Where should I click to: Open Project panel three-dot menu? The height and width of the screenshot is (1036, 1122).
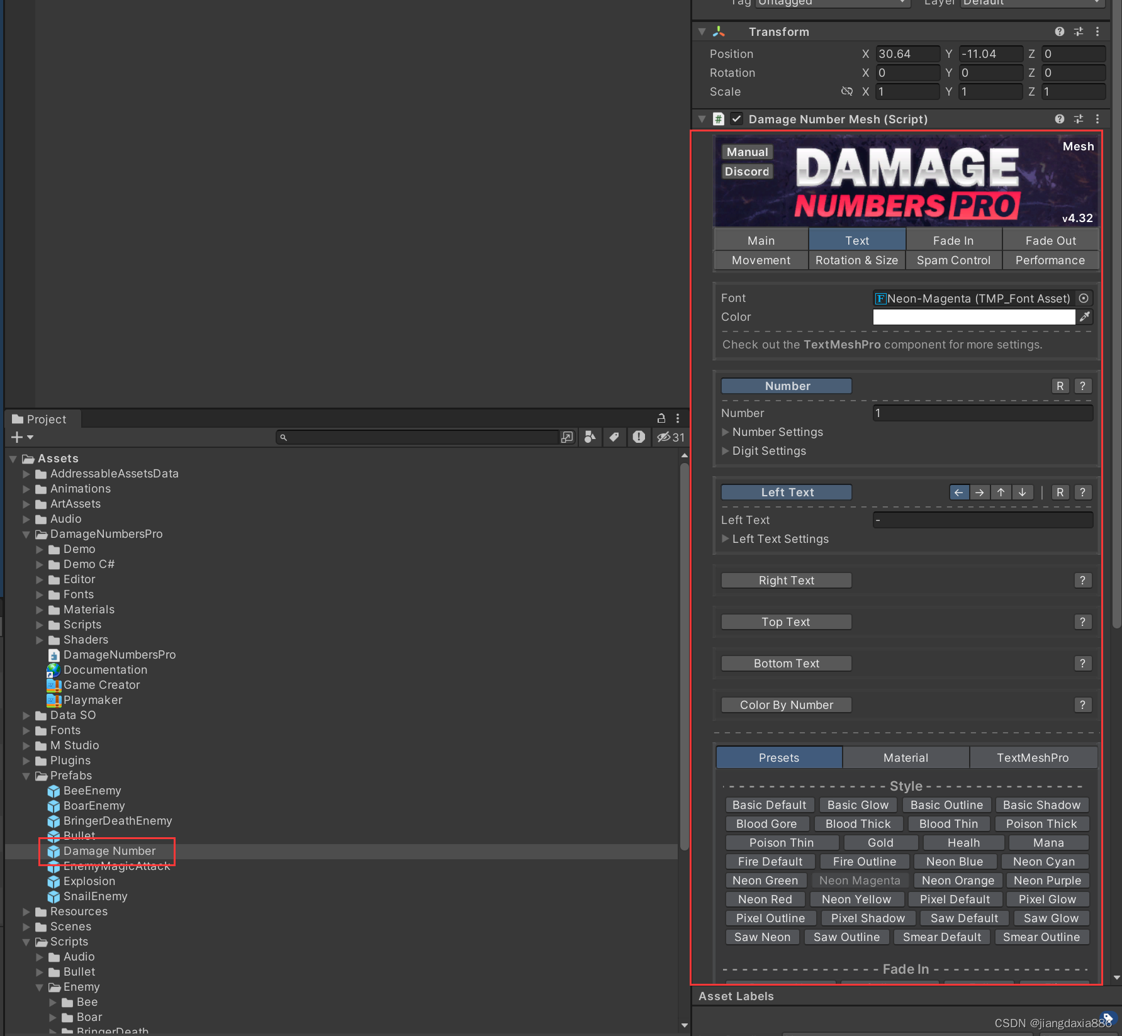678,418
